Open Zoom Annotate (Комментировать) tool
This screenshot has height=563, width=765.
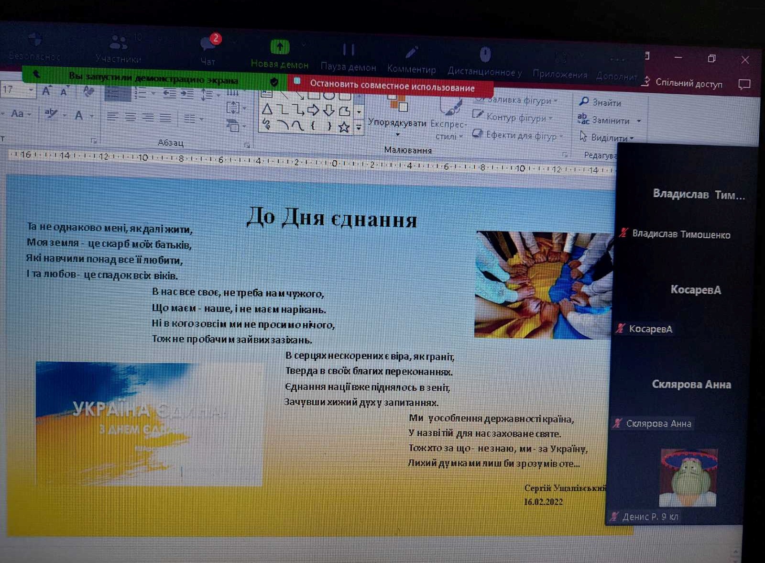click(412, 60)
